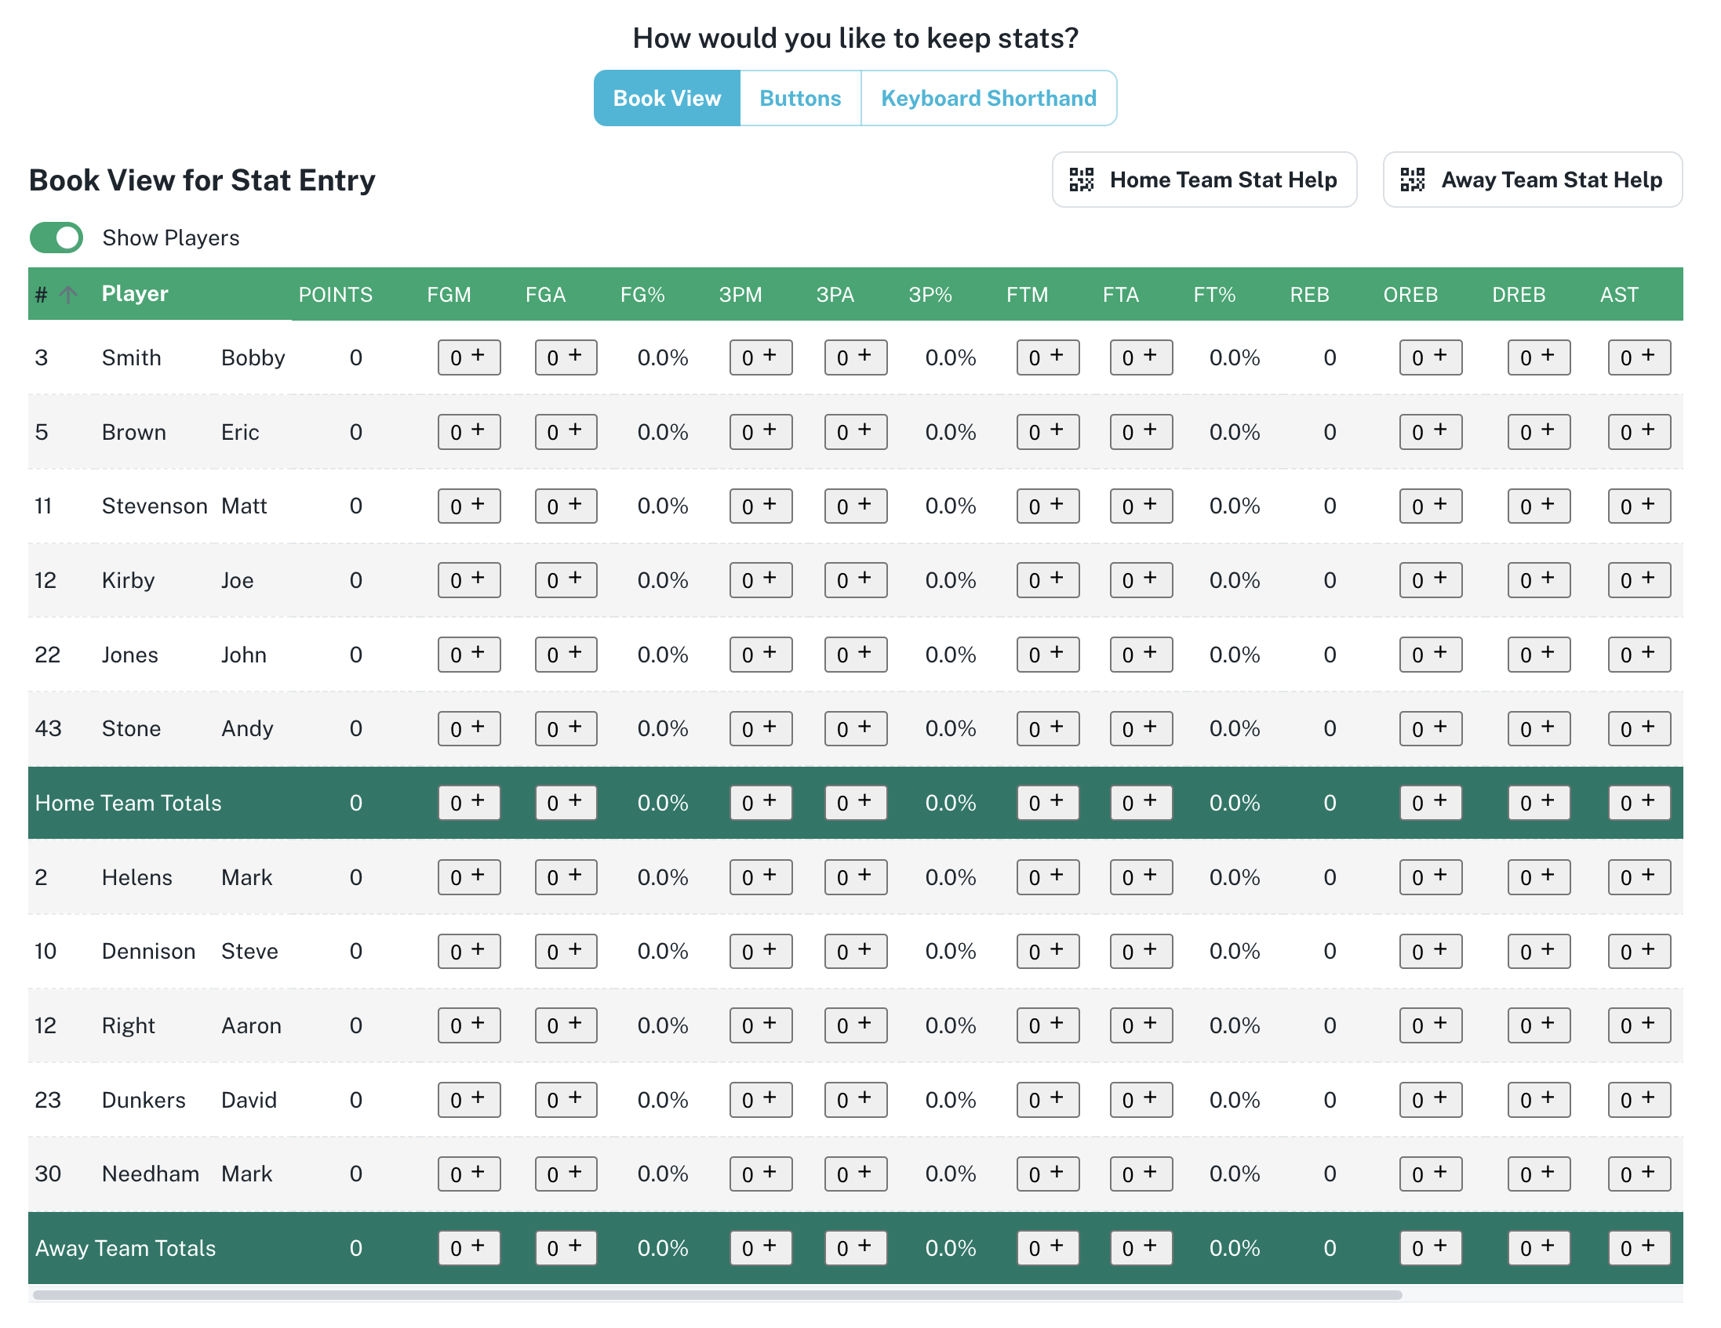Add an AST for Aaron Right

(1639, 1025)
